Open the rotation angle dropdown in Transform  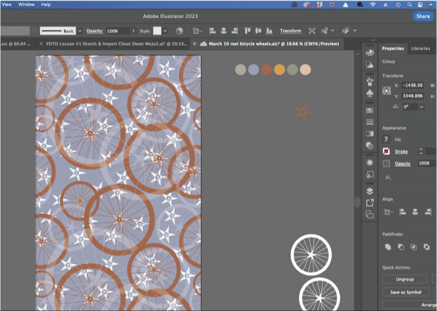click(422, 107)
